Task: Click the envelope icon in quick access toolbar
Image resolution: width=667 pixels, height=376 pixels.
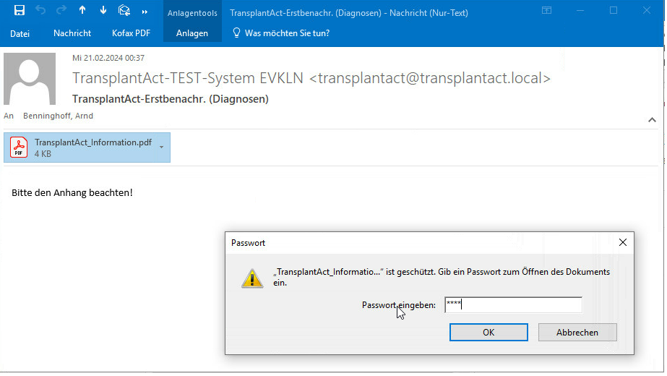Action: tap(124, 11)
